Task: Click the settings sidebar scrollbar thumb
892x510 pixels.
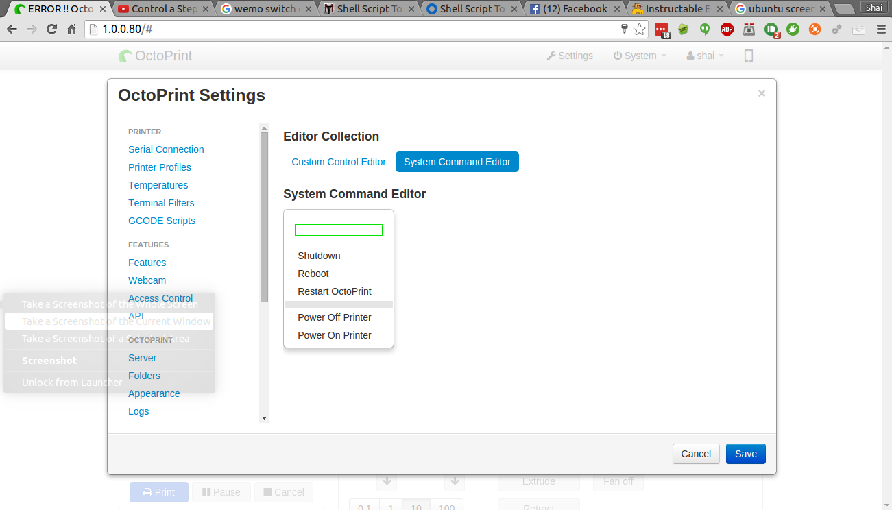Action: tap(264, 217)
